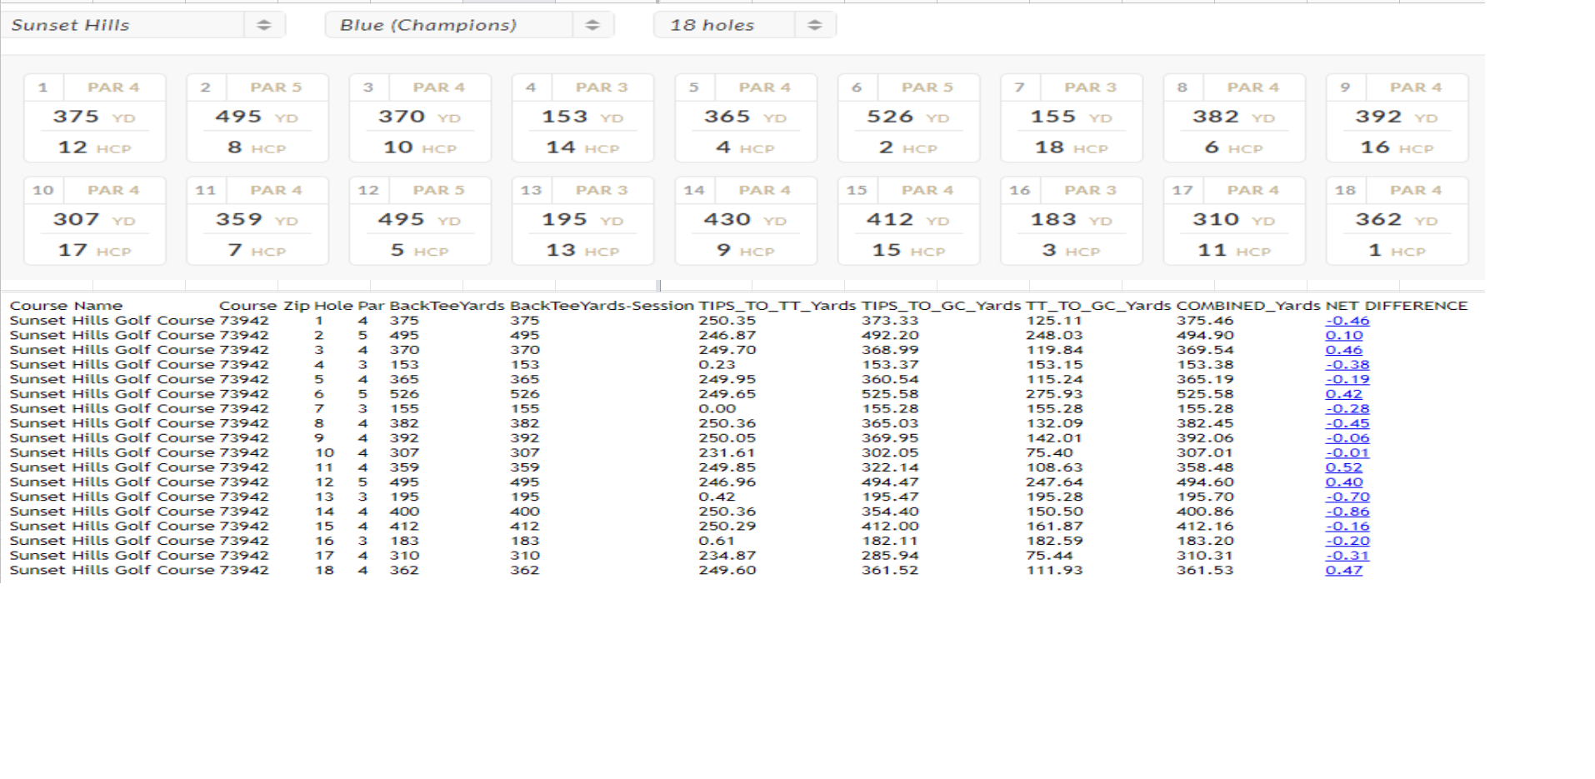Open the 18 holes dropdown

(x=745, y=25)
